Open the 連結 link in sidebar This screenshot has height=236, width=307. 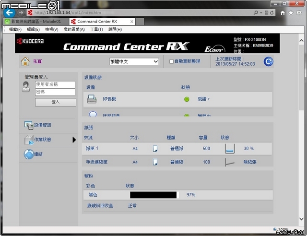[38, 154]
